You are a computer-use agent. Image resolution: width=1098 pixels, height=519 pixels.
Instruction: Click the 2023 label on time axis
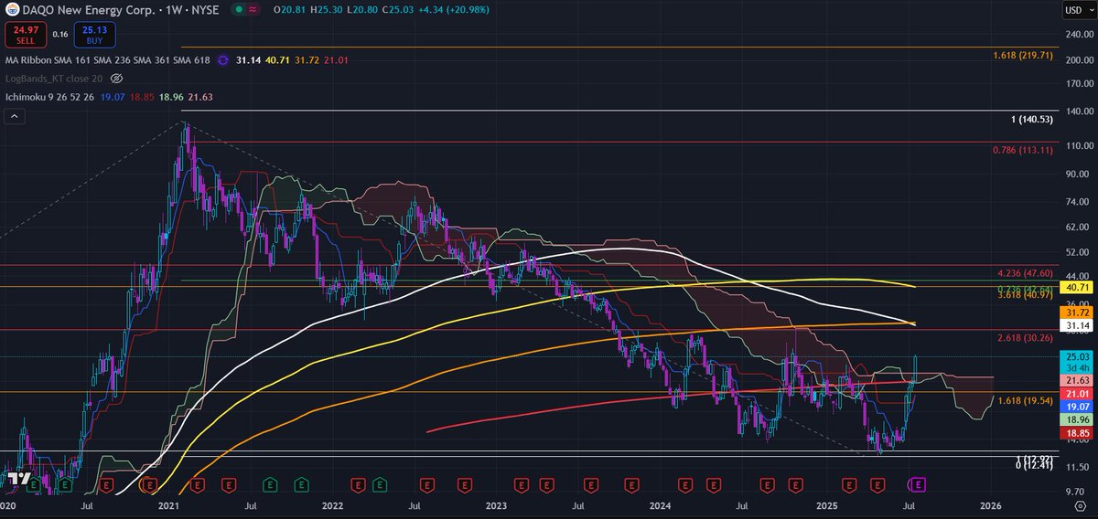(496, 505)
